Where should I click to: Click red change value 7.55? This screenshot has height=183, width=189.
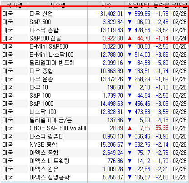tap(145, 128)
